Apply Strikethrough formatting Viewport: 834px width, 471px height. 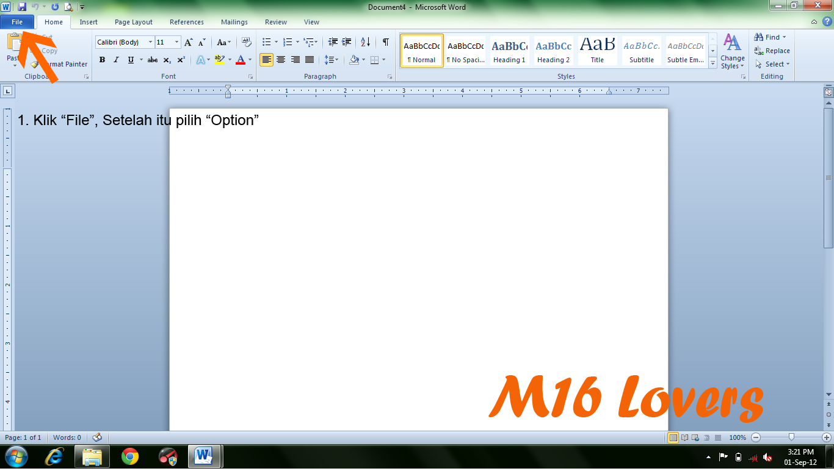[x=153, y=60]
